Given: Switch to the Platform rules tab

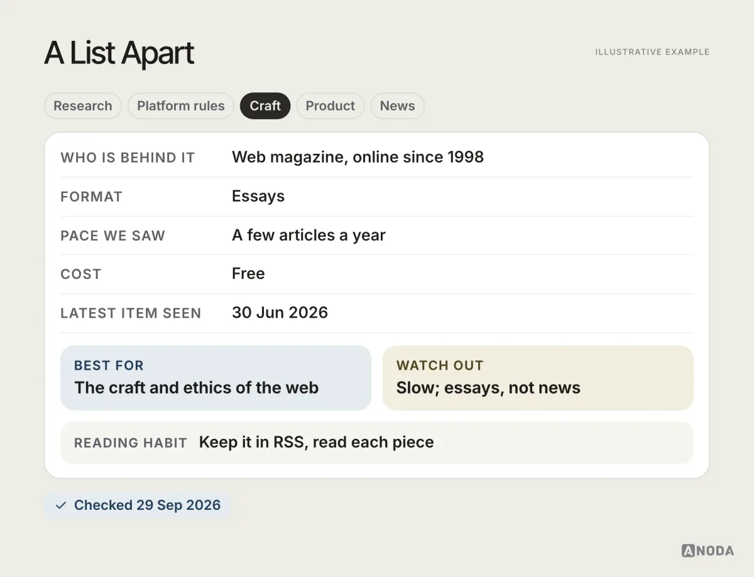Looking at the screenshot, I should pos(181,106).
